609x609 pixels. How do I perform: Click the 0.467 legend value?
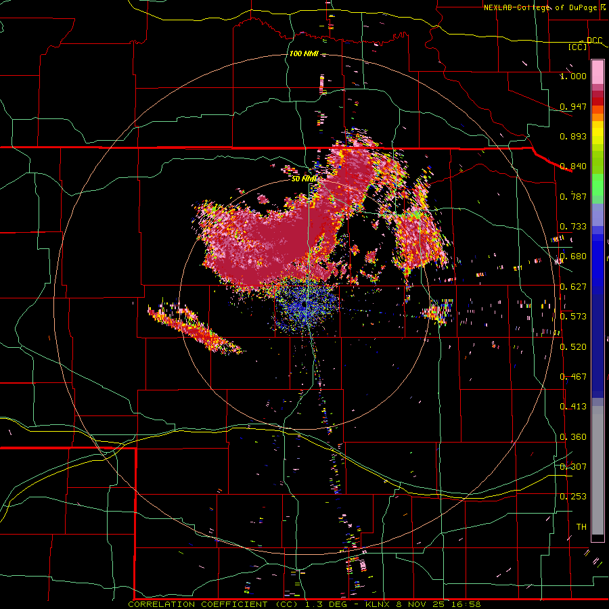pyautogui.click(x=573, y=377)
